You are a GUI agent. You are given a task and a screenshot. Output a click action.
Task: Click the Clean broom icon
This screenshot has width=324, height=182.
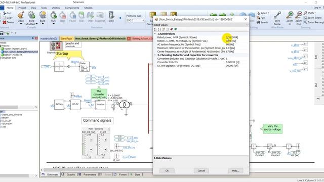click(21, 15)
